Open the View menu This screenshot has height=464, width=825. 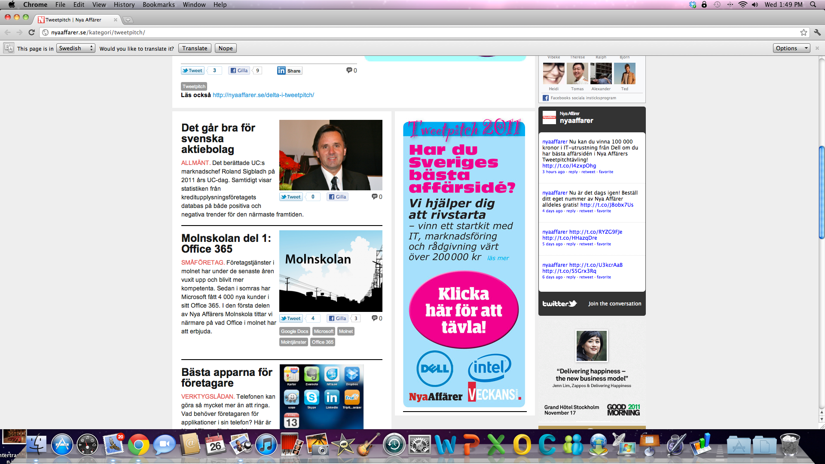click(99, 5)
